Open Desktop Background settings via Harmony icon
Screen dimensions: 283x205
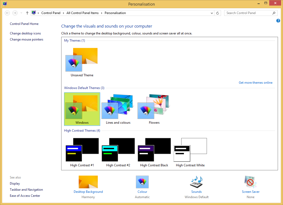click(88, 182)
